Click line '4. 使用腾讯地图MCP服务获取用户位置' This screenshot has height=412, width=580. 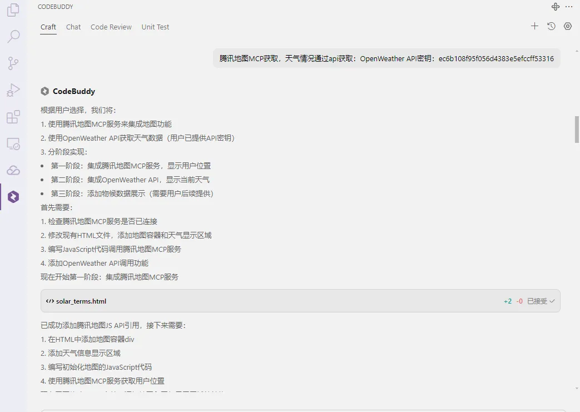[x=102, y=381]
